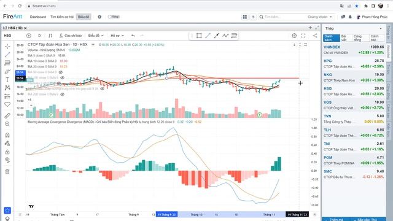Open the Phạm Hồng Phúc account menu
Screen dimensions: 393x221
(372, 17)
